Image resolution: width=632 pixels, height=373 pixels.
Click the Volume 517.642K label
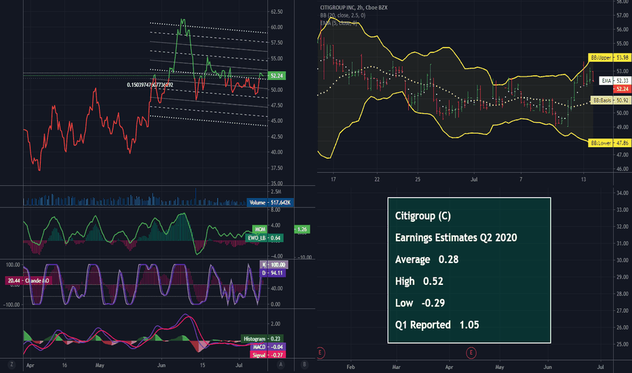click(270, 203)
